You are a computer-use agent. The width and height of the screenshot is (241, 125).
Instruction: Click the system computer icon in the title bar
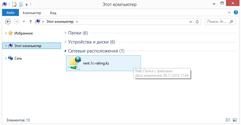4,4
